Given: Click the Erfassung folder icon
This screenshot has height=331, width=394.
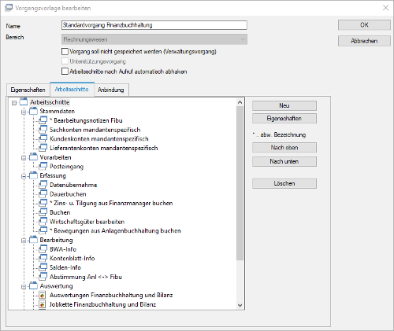Looking at the screenshot, I should [33, 175].
